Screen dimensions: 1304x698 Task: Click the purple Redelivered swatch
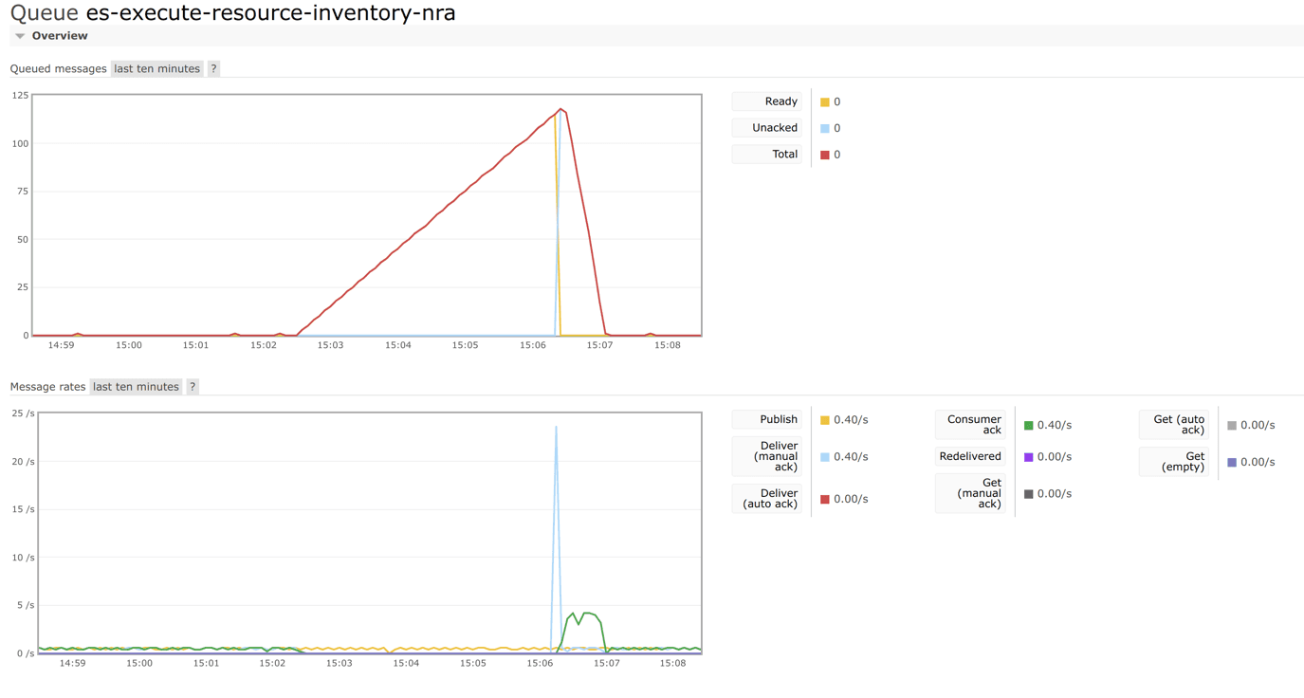click(1028, 457)
